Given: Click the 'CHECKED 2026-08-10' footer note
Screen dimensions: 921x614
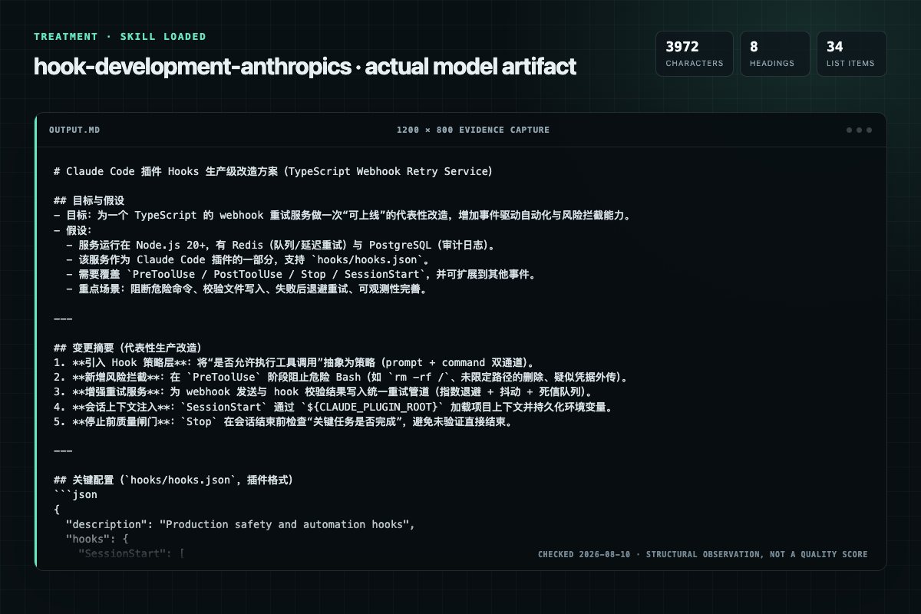Looking at the screenshot, I should point(702,554).
